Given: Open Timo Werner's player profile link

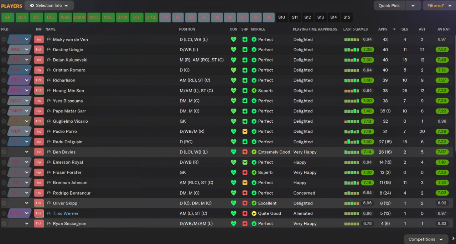Looking at the screenshot, I should [x=66, y=213].
